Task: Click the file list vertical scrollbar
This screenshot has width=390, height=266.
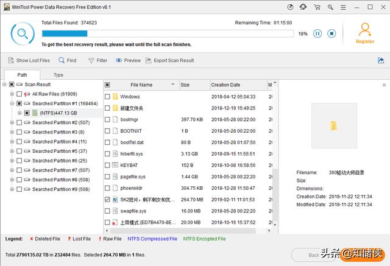Action: [x=275, y=194]
